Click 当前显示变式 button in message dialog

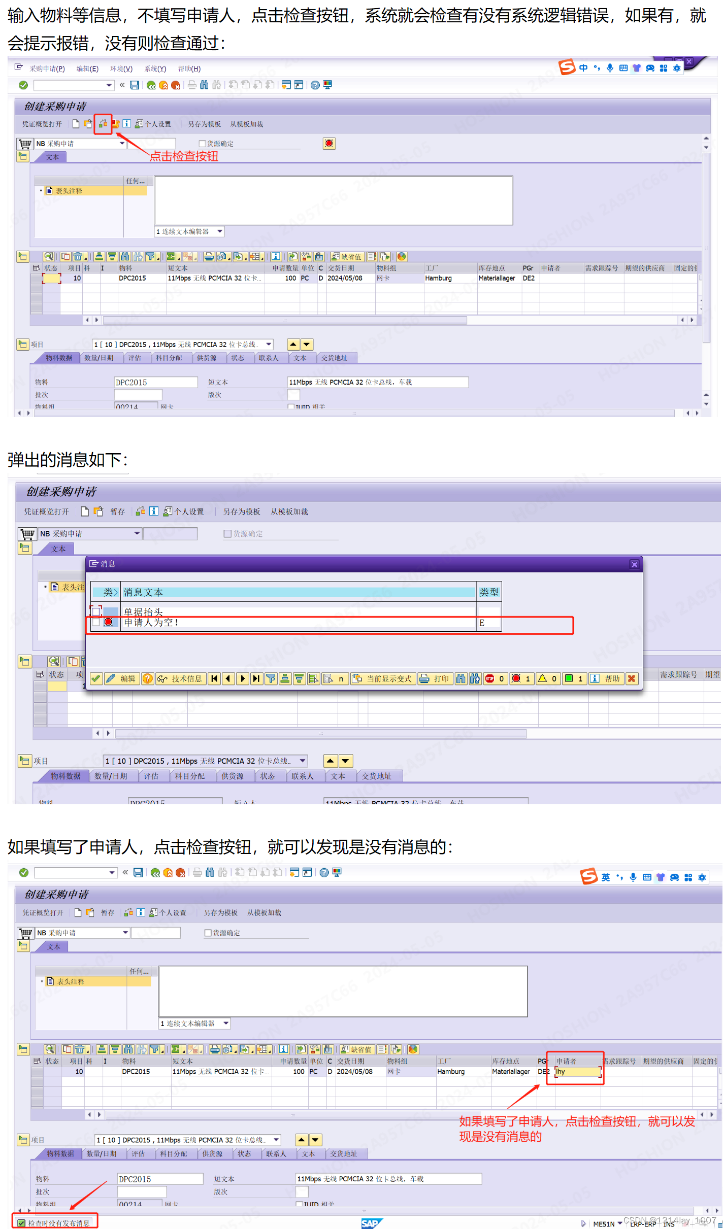click(x=383, y=678)
